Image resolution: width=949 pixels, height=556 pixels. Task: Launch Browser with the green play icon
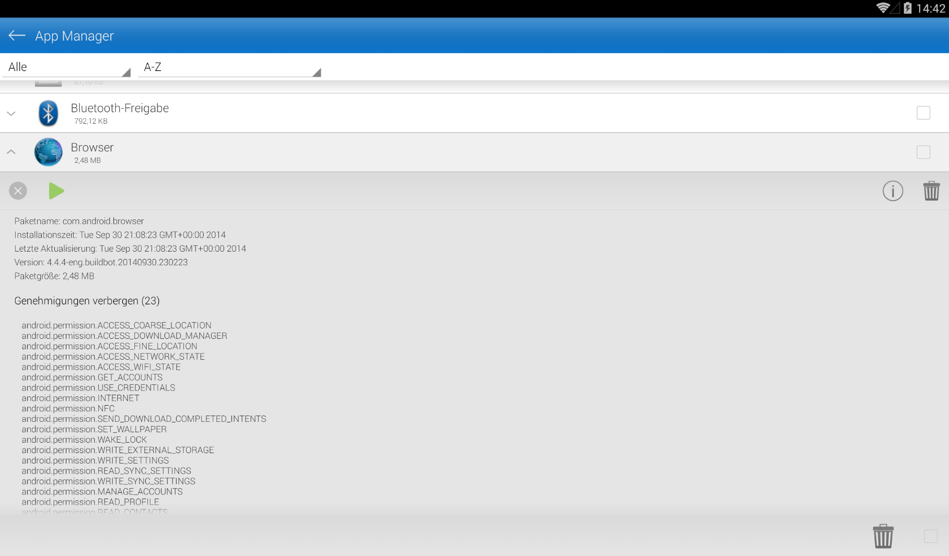tap(56, 191)
